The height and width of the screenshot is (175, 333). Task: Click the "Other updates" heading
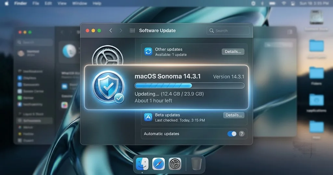[169, 49]
